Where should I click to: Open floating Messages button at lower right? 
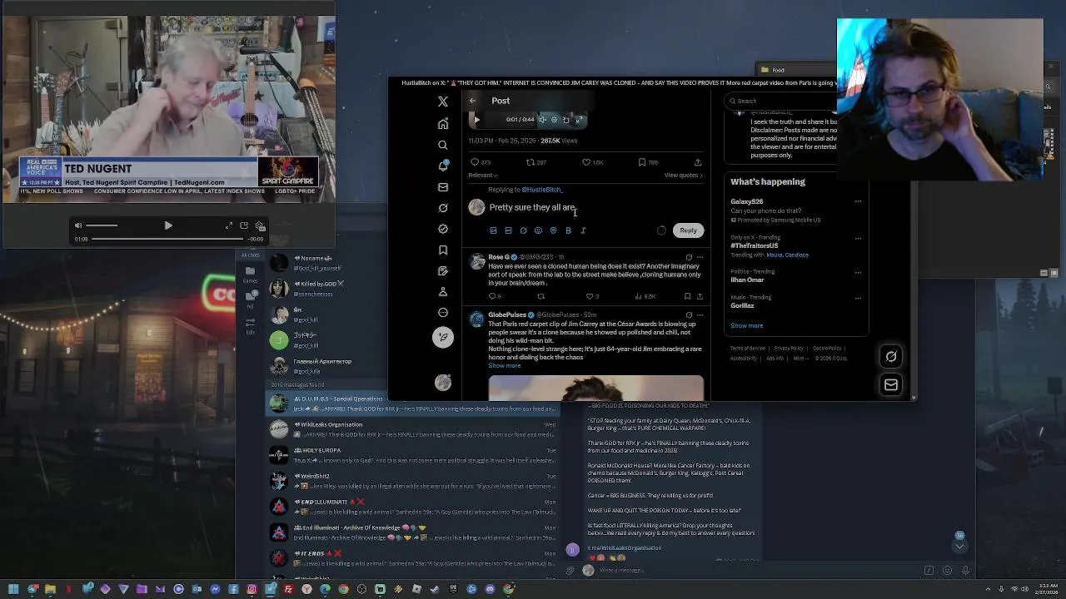[x=891, y=385]
